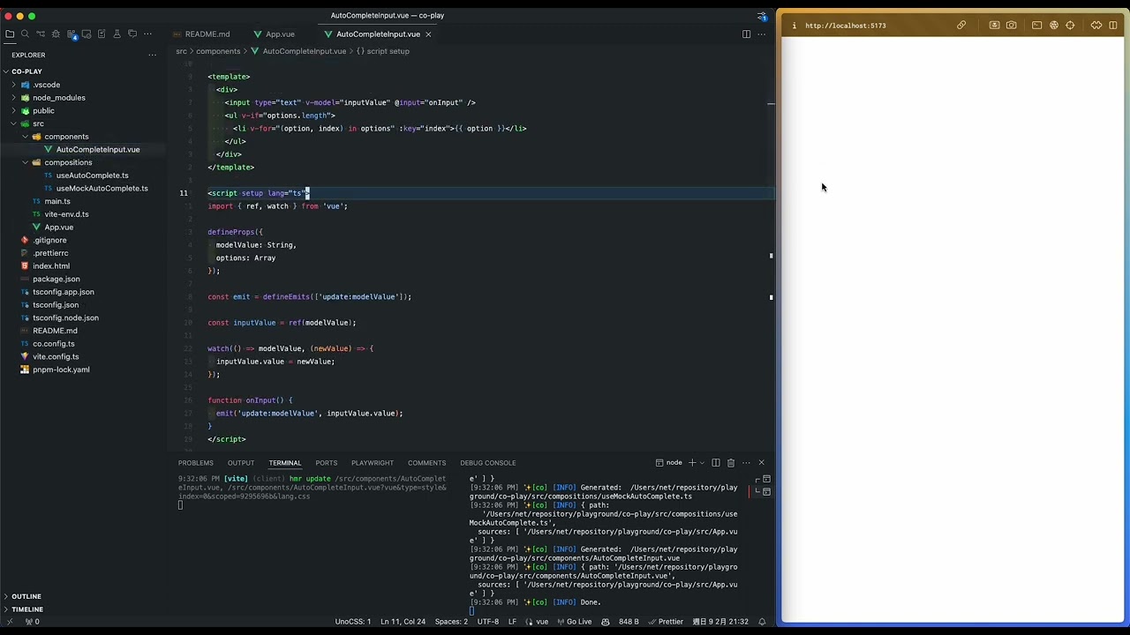Expand the public folder
This screenshot has height=635, width=1130.
point(13,110)
